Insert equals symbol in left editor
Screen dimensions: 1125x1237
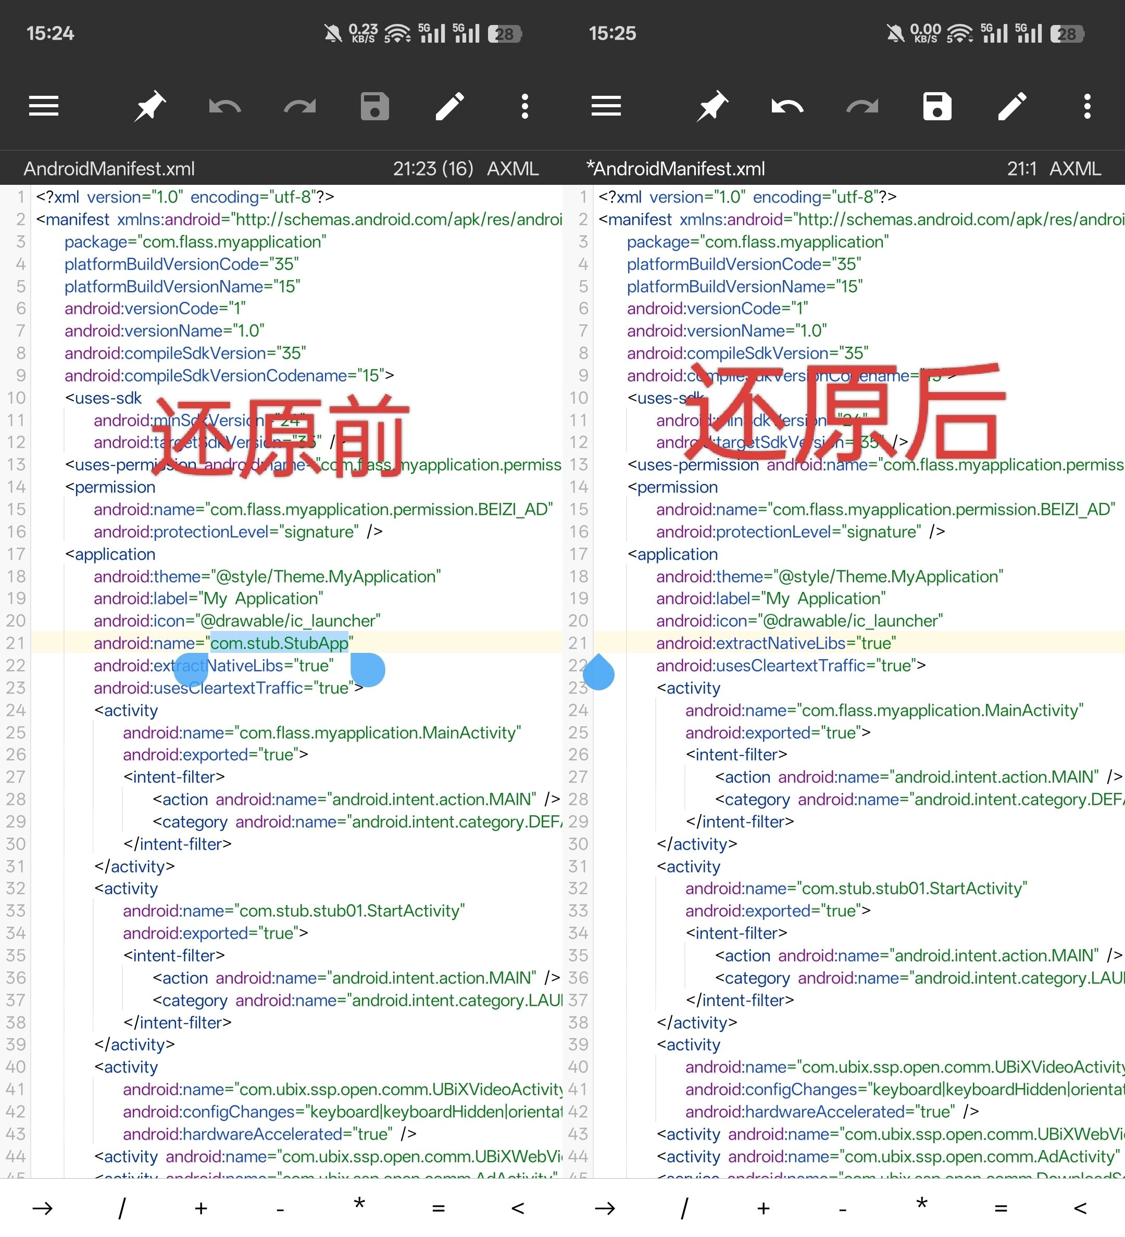point(438,1208)
